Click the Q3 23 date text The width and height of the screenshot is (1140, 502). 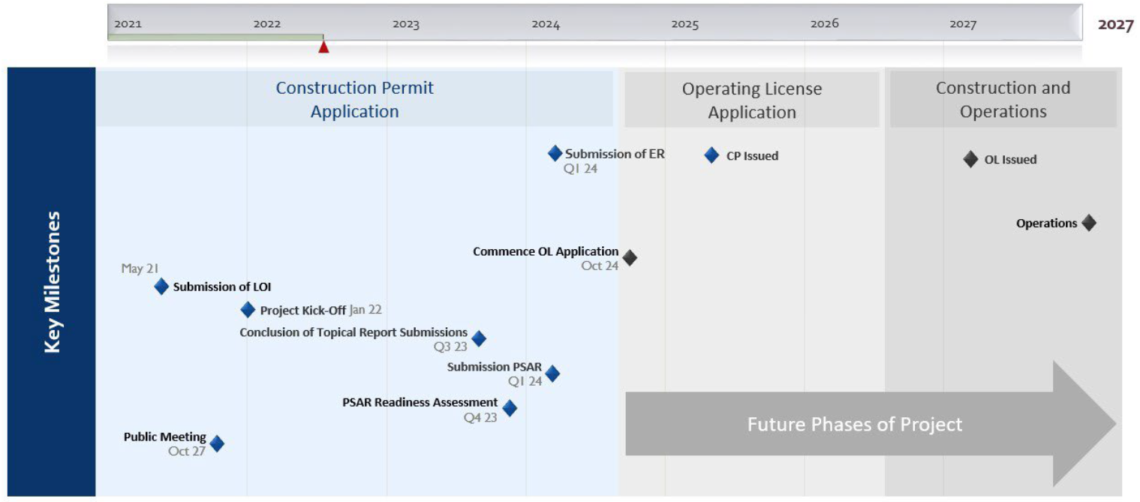450,347
